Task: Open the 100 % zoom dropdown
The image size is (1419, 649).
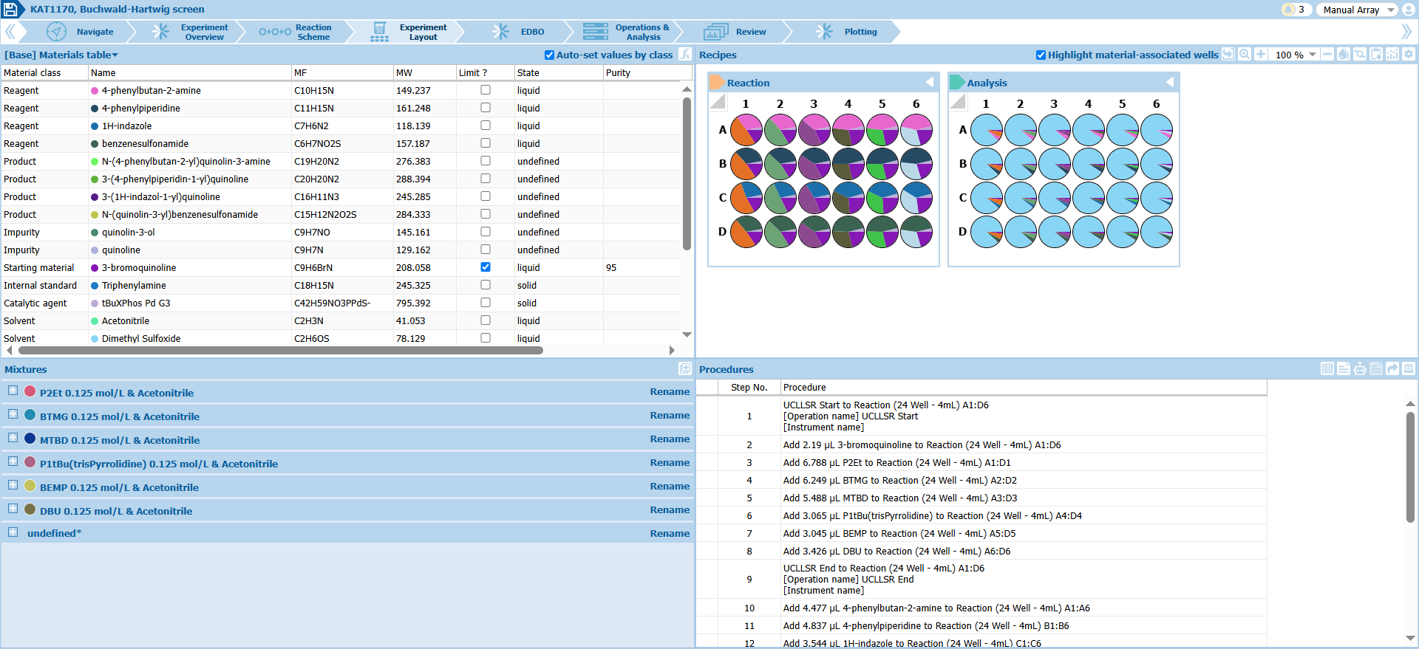Action: (1313, 55)
